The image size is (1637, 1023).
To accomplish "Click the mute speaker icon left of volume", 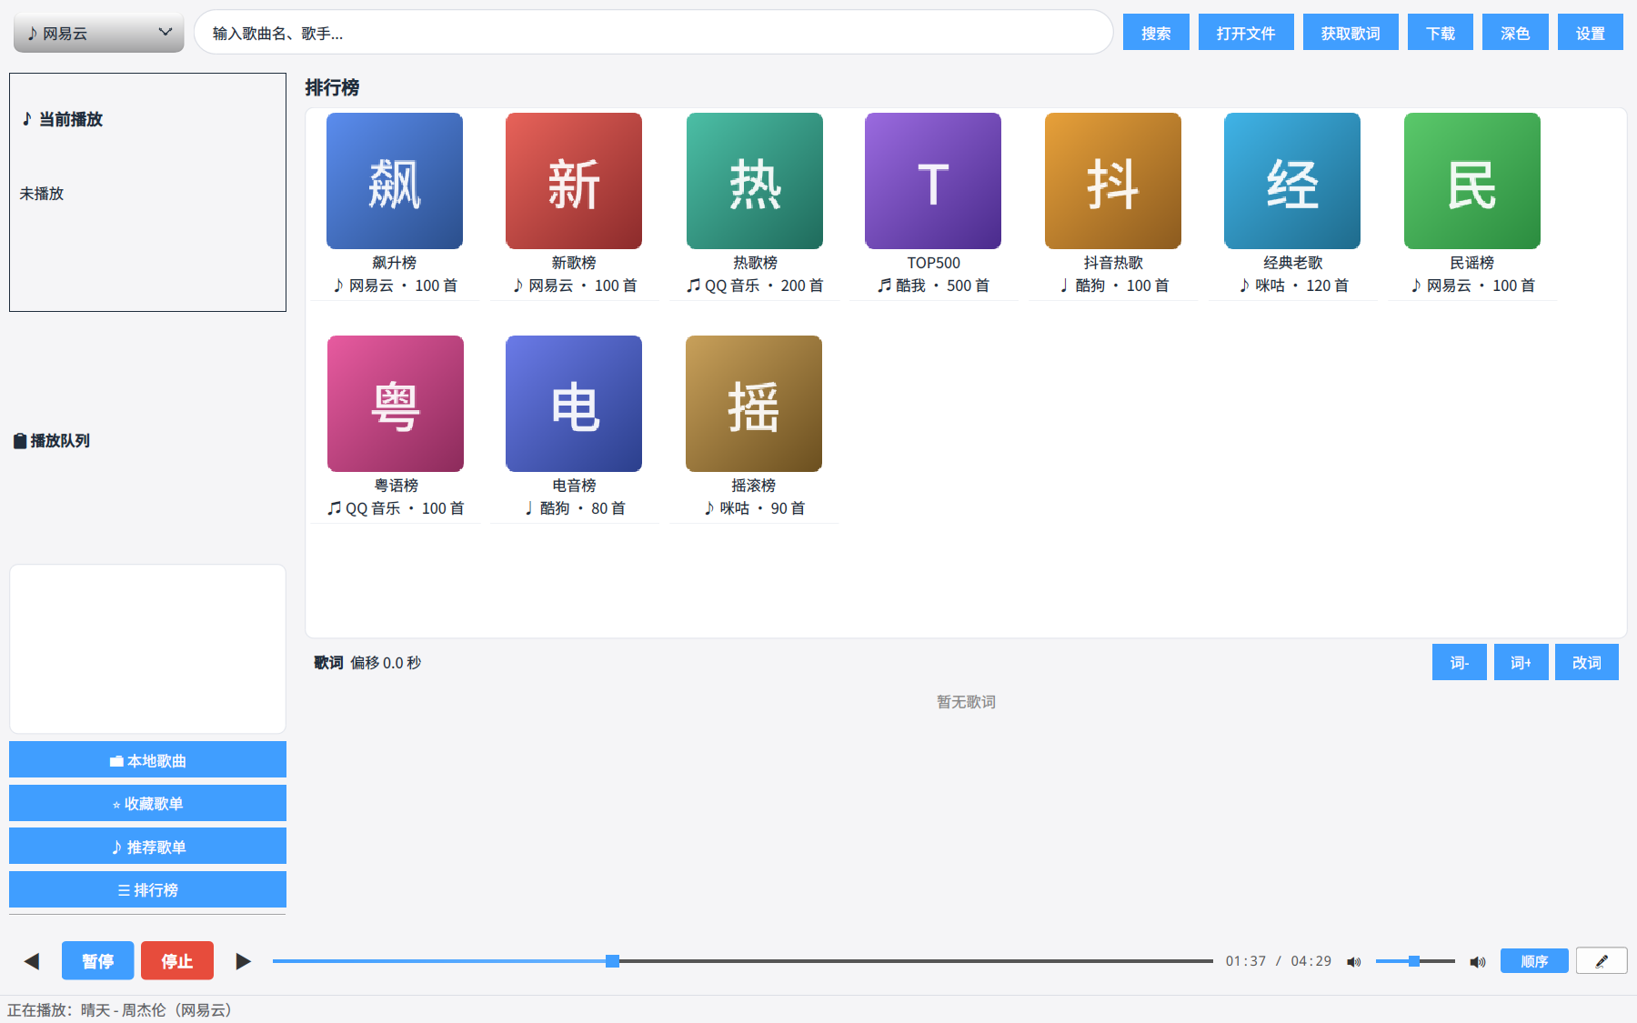I will click(1354, 961).
